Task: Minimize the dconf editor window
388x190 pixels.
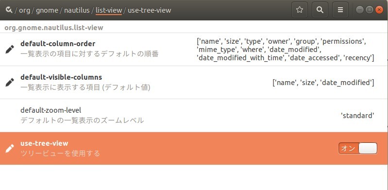Action: (x=360, y=10)
